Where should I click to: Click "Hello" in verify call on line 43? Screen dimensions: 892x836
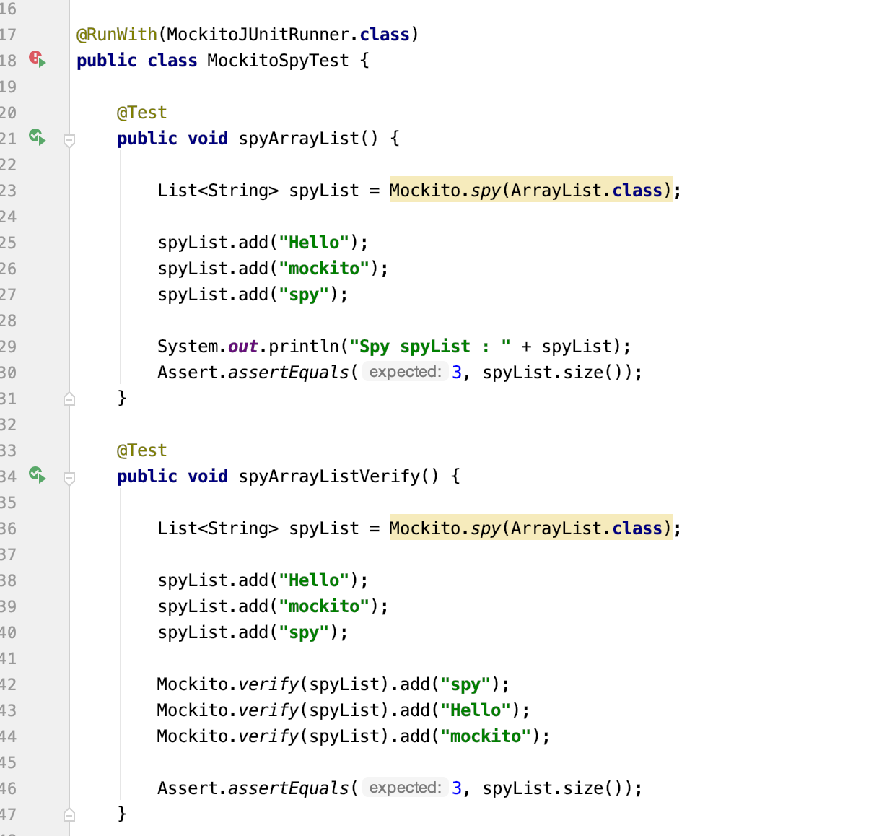(476, 710)
